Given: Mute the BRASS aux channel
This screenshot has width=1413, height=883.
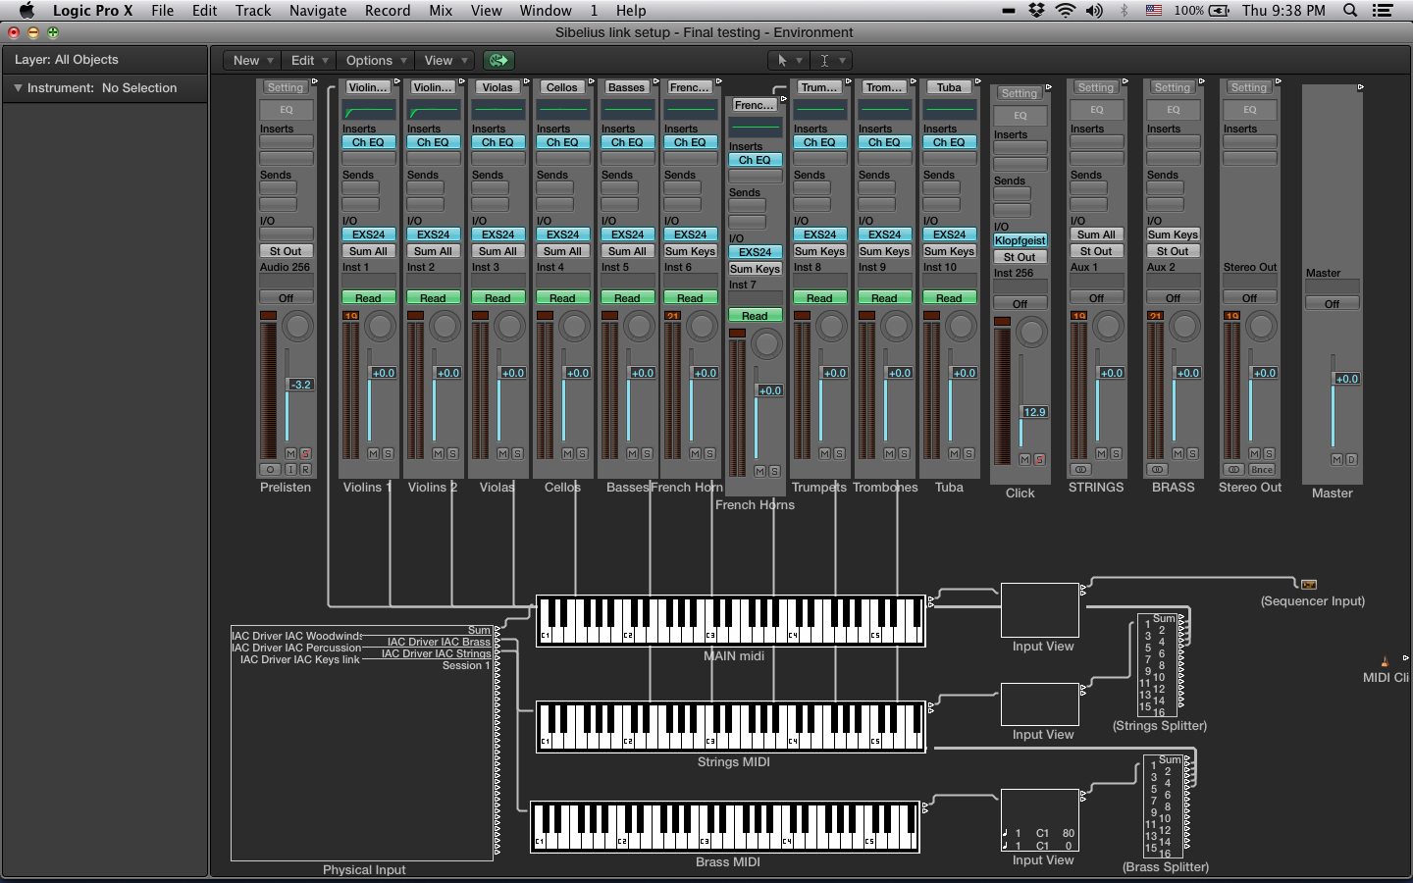Looking at the screenshot, I should [1177, 454].
